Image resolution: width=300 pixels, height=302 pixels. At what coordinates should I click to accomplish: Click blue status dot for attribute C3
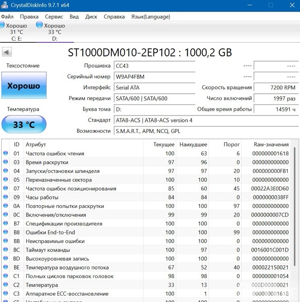click(6, 293)
